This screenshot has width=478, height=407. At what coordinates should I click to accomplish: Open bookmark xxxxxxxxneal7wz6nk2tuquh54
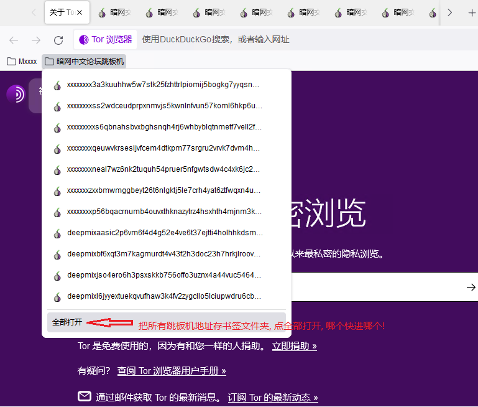[167, 169]
